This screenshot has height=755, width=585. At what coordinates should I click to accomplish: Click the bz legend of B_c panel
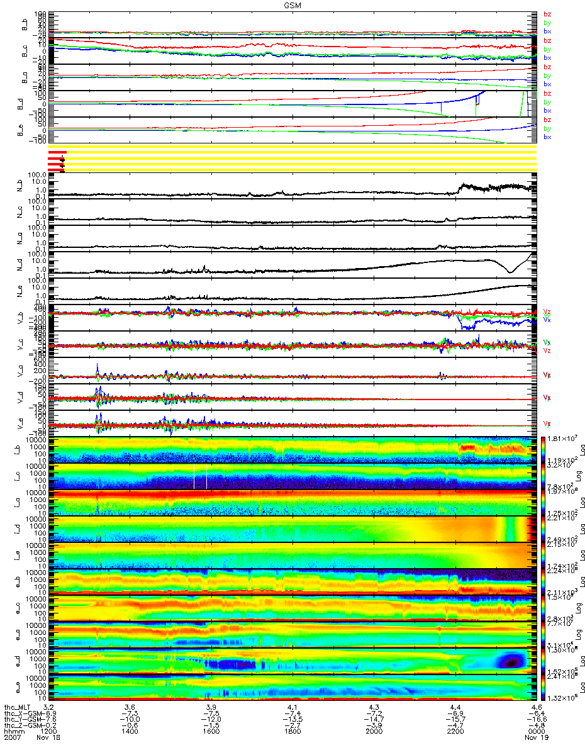pyautogui.click(x=547, y=40)
